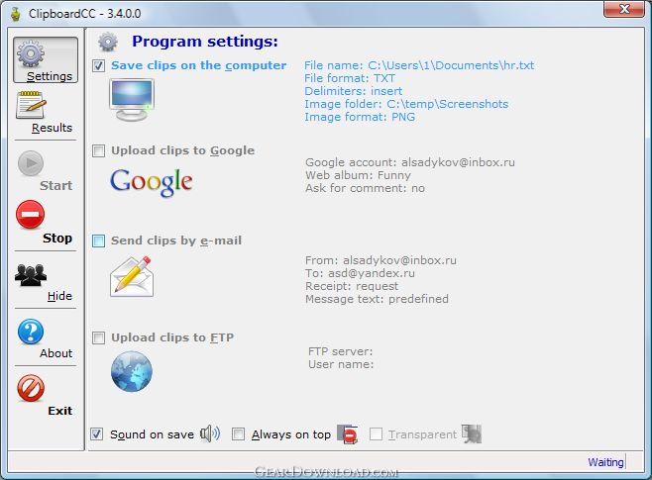Disable Save clips on the computer checkbox
The height and width of the screenshot is (480, 652).
coord(98,65)
